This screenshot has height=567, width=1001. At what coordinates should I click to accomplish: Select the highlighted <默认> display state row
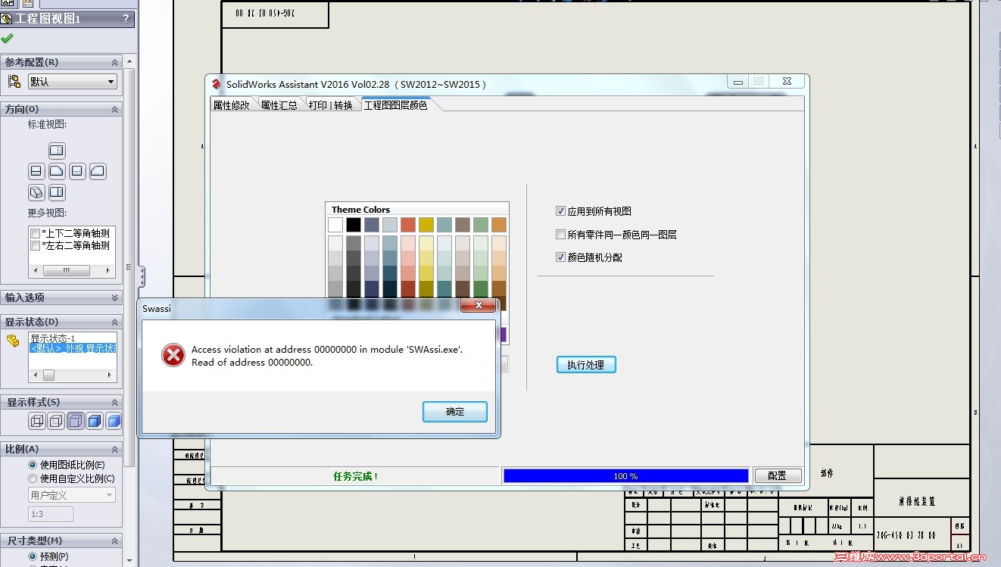click(x=73, y=348)
